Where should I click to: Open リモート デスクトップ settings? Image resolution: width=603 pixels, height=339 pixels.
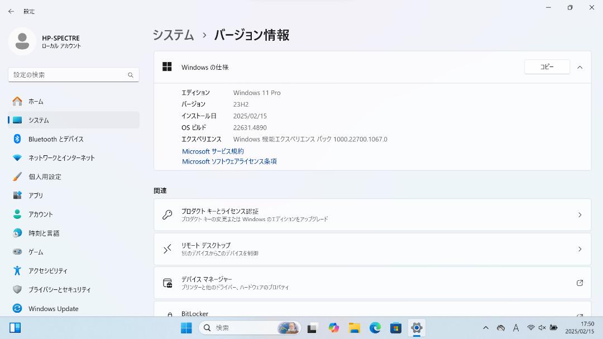372,249
